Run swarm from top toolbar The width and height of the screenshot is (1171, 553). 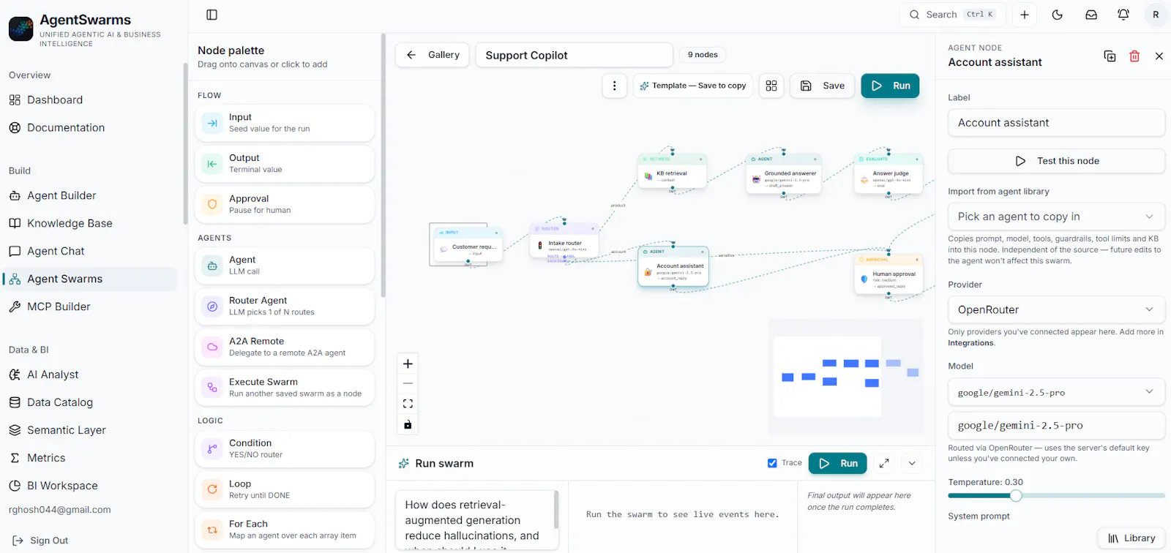[890, 86]
